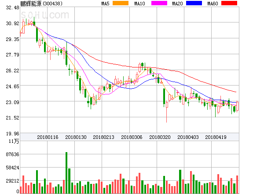The image size is (264, 194).
Task: Select the 20180130 date marker
Action: (75, 138)
